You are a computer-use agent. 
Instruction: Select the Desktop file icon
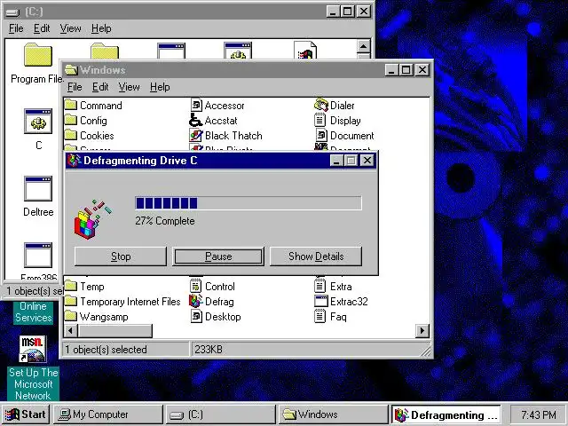(x=196, y=317)
